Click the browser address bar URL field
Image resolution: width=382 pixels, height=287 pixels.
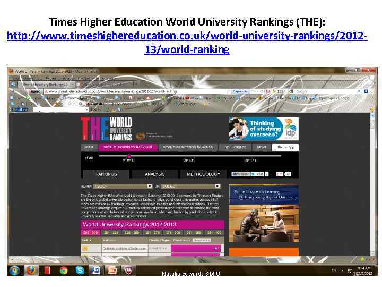click(136, 91)
